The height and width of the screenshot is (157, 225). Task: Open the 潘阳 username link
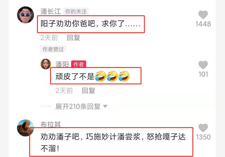[x=62, y=64]
